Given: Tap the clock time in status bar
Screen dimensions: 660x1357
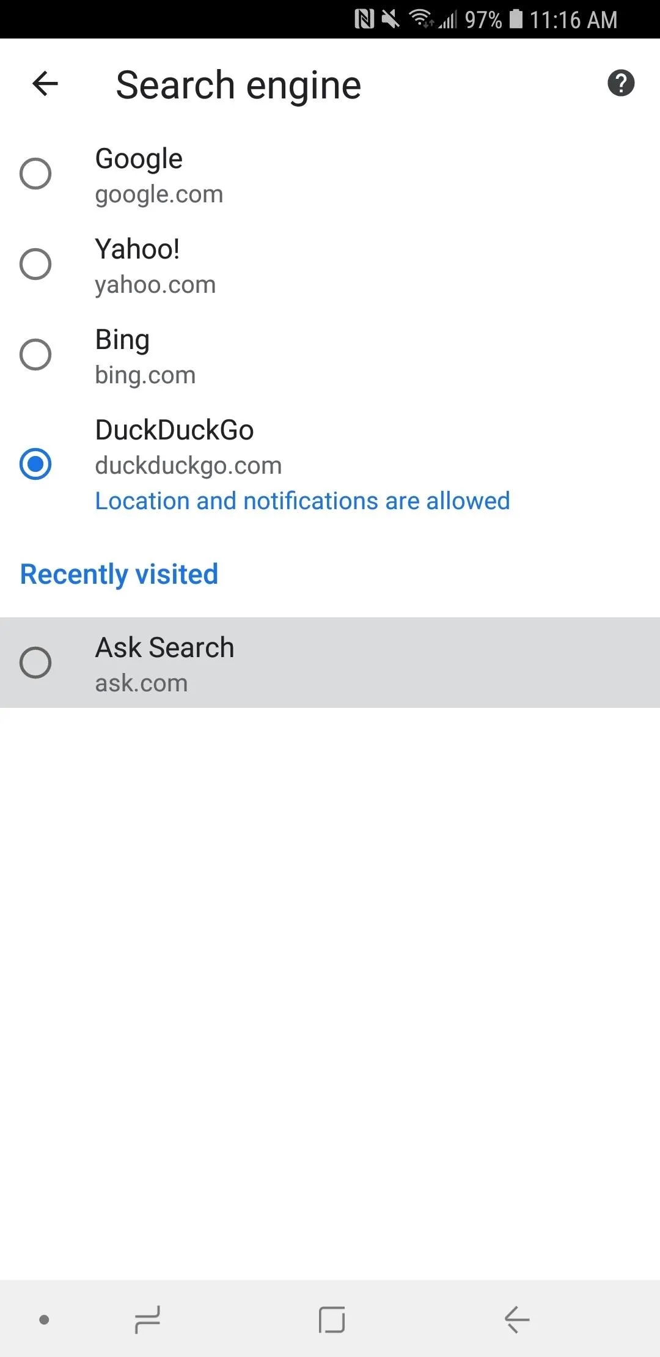Looking at the screenshot, I should (x=573, y=20).
